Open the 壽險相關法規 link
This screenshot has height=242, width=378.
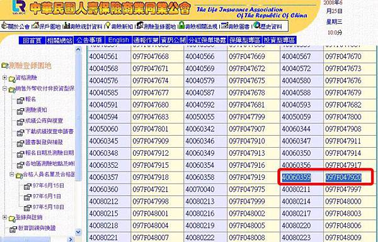pyautogui.click(x=202, y=26)
